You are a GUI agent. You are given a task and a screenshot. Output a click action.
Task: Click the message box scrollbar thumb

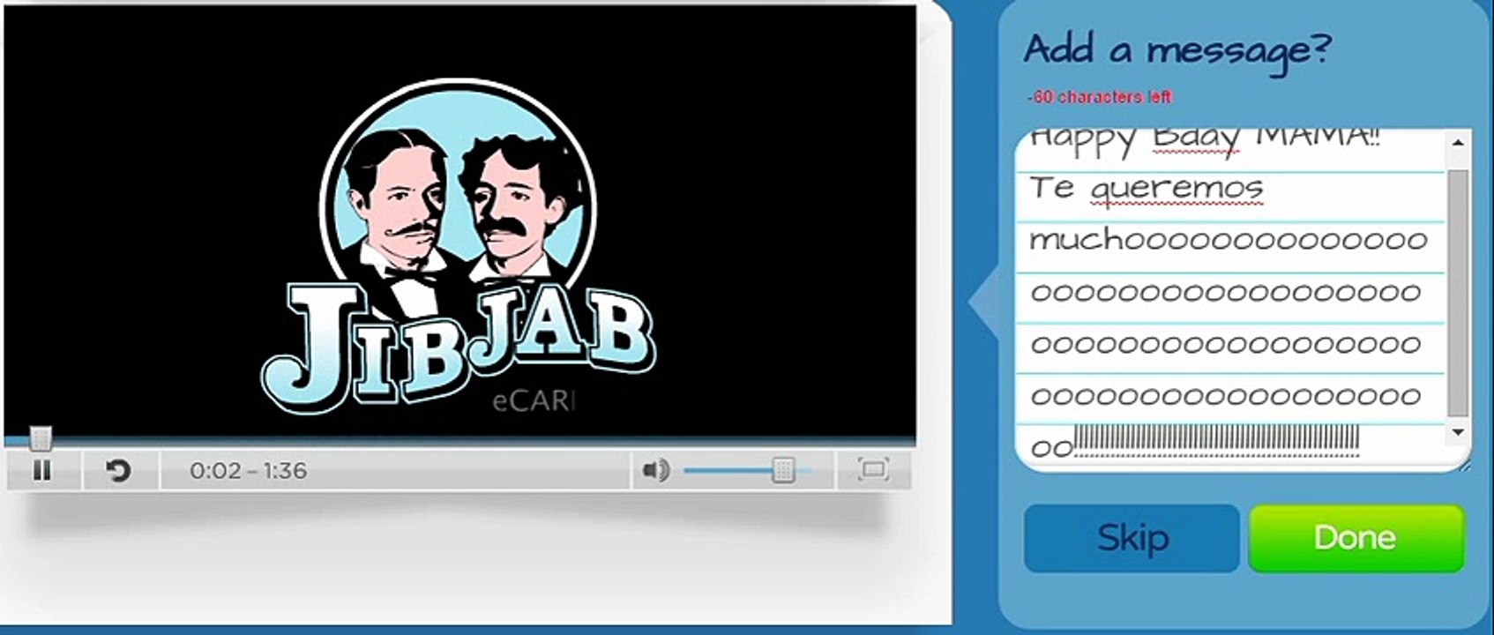point(1458,293)
